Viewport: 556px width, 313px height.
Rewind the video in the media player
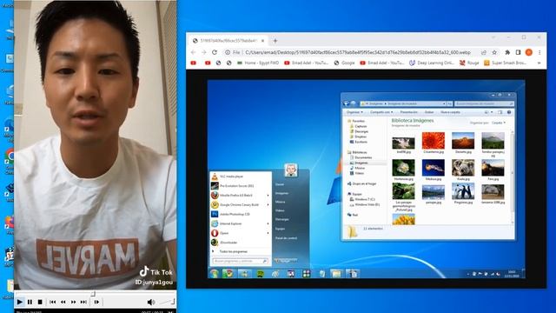coord(63,302)
